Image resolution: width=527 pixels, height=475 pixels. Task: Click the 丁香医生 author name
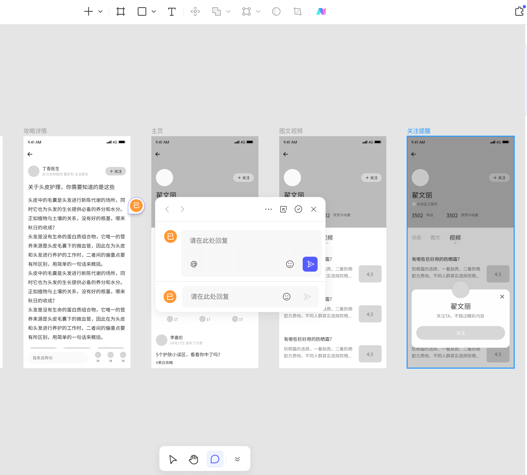coord(51,168)
